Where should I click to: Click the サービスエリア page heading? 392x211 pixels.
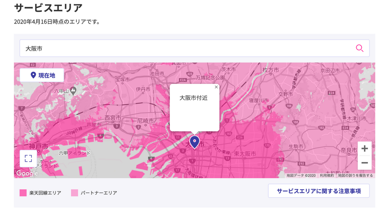[x=48, y=8]
